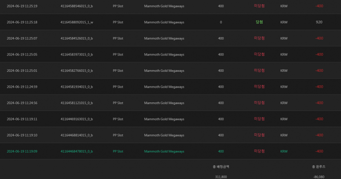The height and width of the screenshot is (179, 341).
Task: Click the -400 result in the 11:25:01 row
Action: 319,71
